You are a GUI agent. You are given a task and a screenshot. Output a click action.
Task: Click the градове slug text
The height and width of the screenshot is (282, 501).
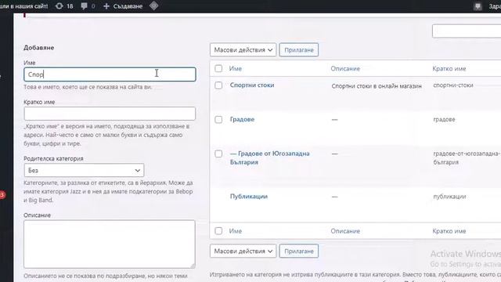pos(444,119)
